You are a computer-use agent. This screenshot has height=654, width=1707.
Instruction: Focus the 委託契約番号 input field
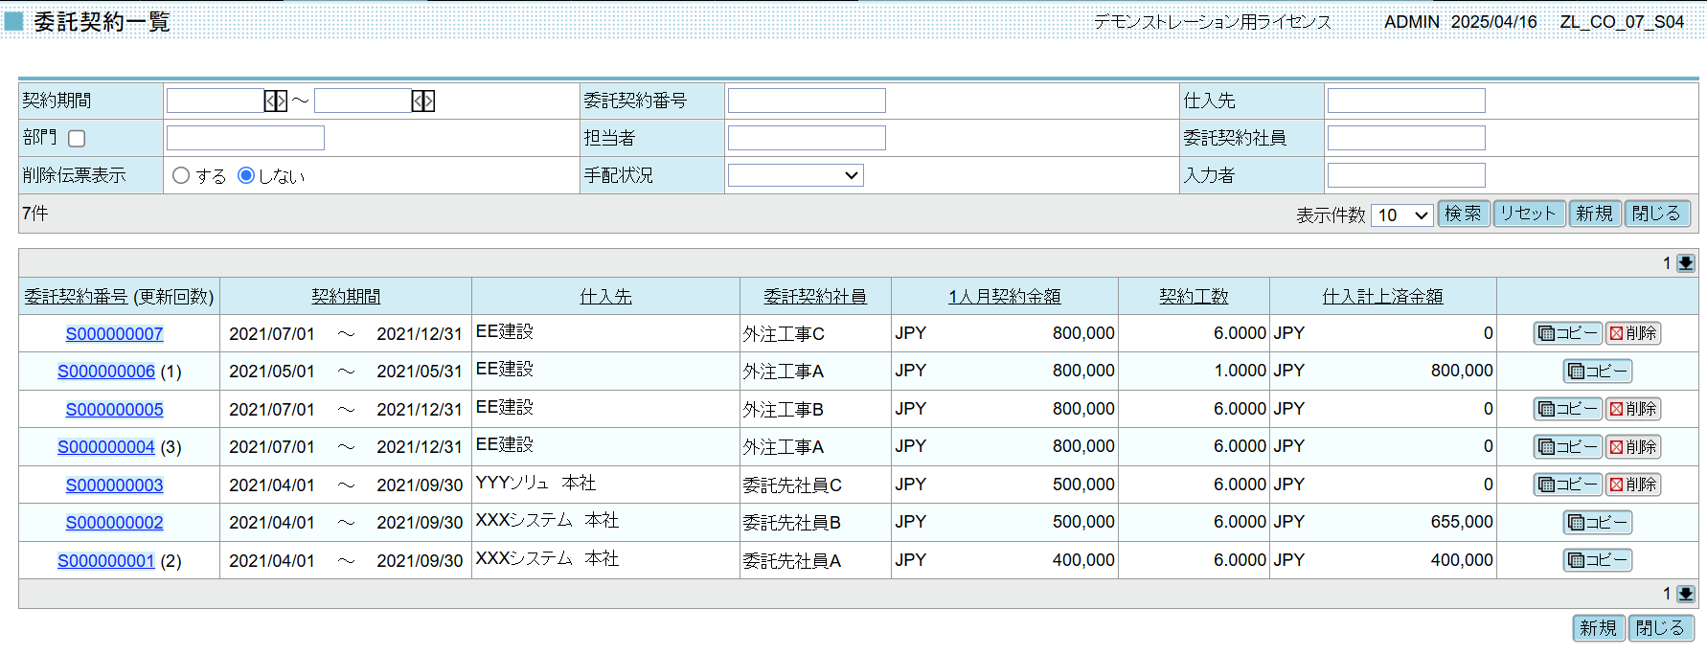click(x=807, y=101)
